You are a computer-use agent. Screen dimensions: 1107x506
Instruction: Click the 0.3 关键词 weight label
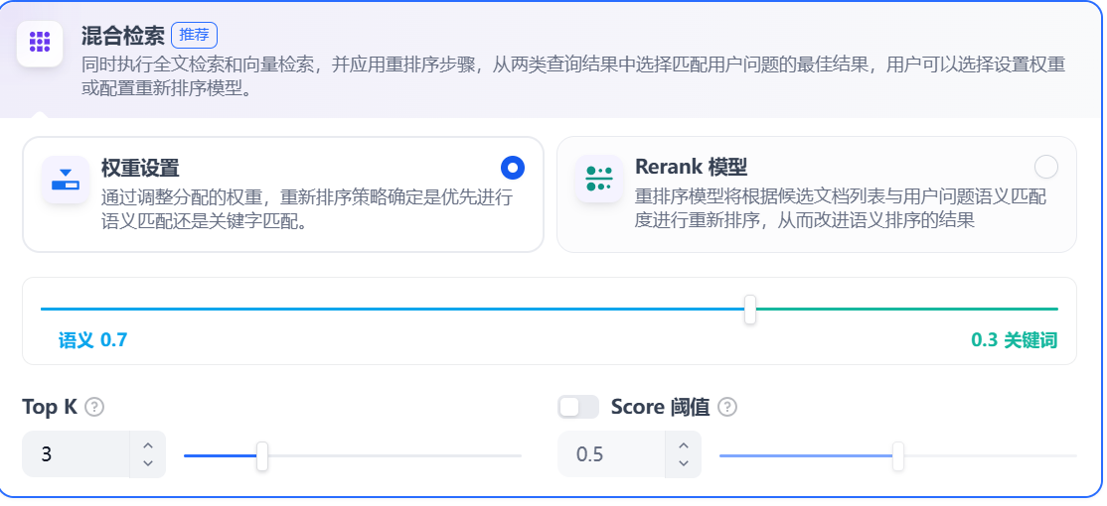[1014, 340]
